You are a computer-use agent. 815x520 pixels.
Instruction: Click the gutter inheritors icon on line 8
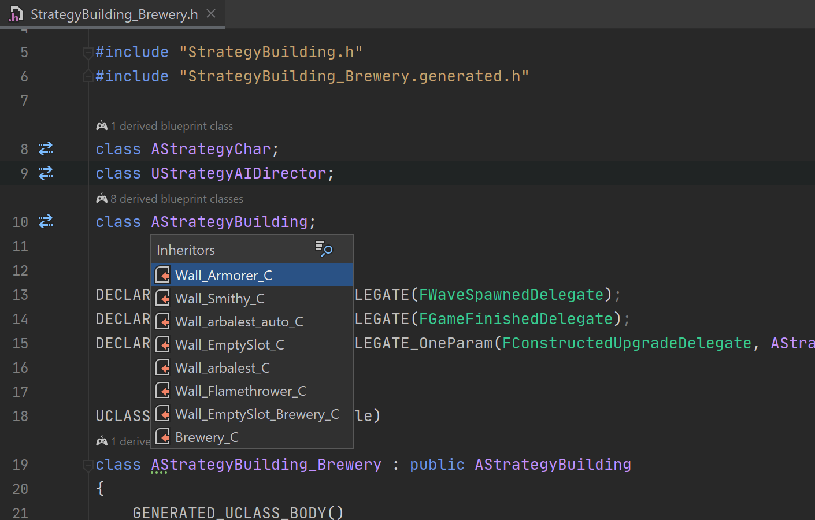tap(46, 149)
